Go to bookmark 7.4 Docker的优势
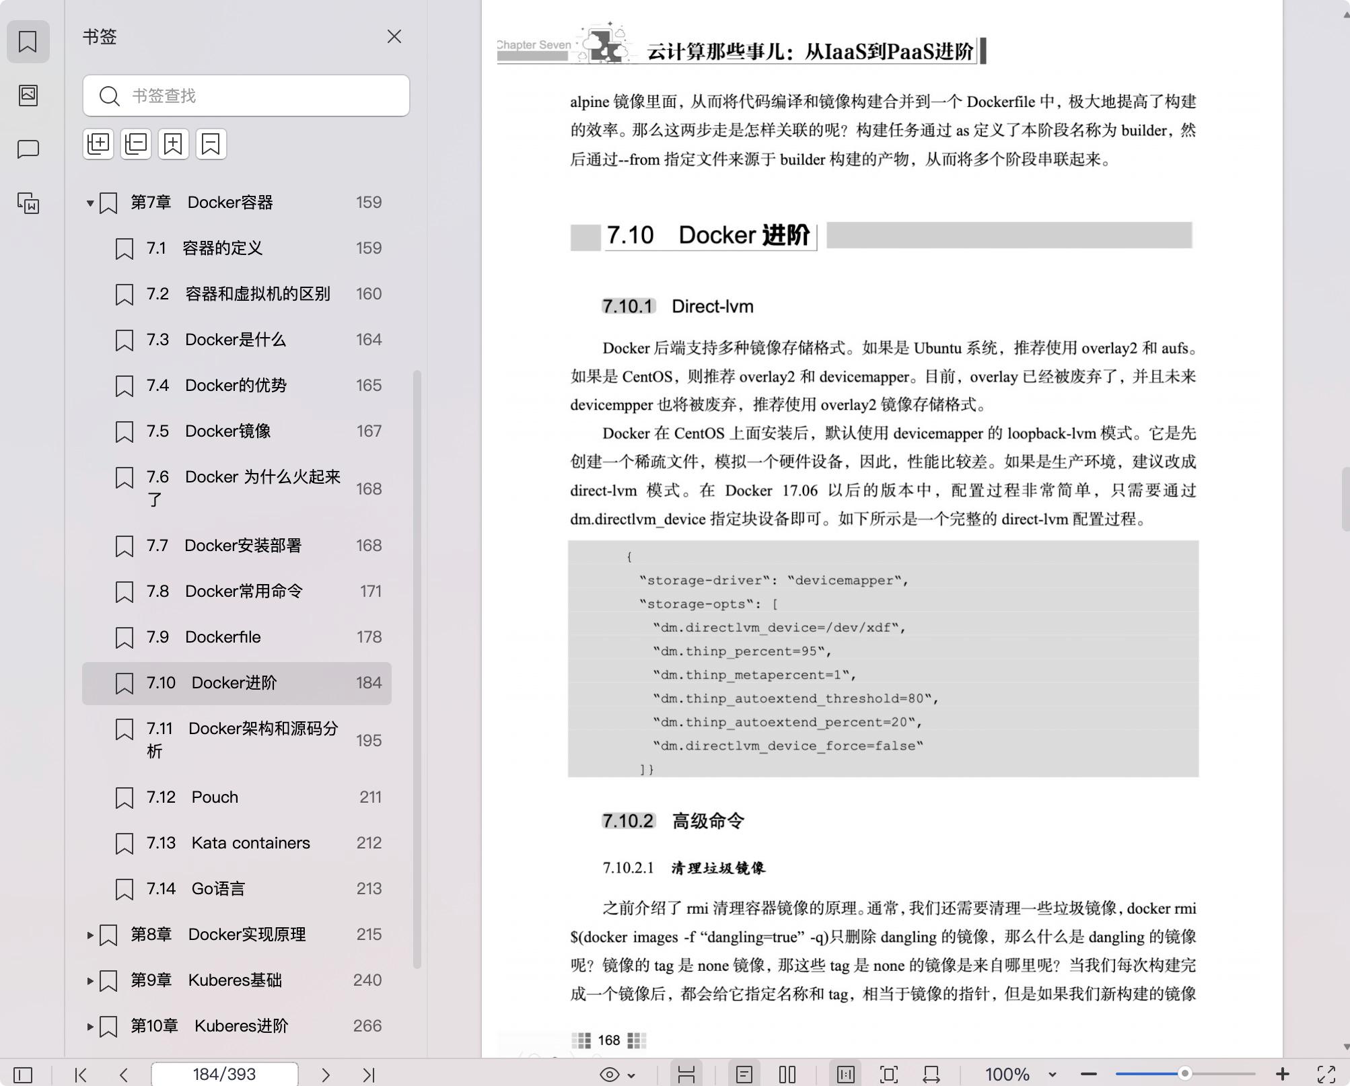Viewport: 1350px width, 1086px height. 237,386
